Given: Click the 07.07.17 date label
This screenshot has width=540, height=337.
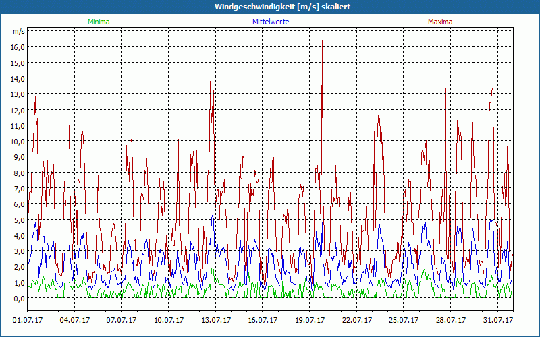Looking at the screenshot, I should (122, 320).
